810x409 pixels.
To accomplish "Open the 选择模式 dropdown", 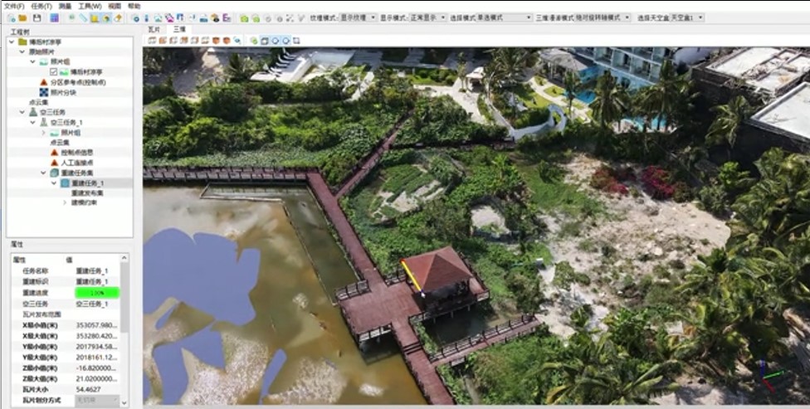I will pos(504,17).
